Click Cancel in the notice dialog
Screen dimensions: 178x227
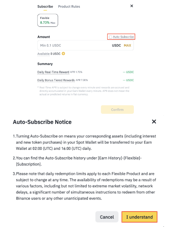coord(107,217)
